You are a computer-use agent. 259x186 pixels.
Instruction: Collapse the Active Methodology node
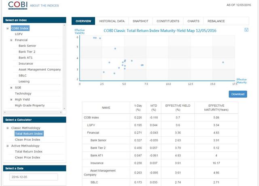coord(8,146)
